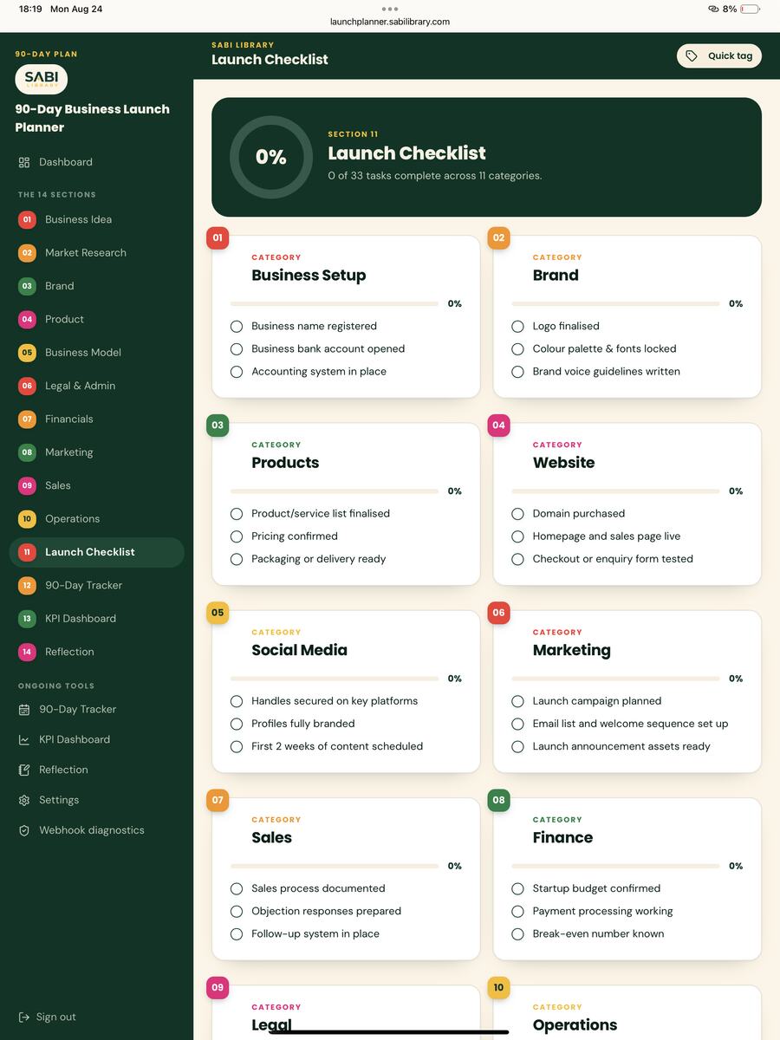Image resolution: width=780 pixels, height=1040 pixels.
Task: Mark Accounting system in place complete
Action: pos(237,372)
